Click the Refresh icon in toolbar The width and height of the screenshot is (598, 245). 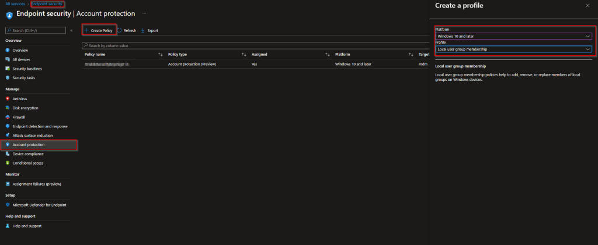point(120,30)
